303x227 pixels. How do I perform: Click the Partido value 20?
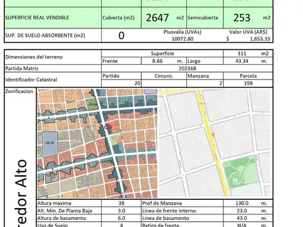[x=137, y=83]
